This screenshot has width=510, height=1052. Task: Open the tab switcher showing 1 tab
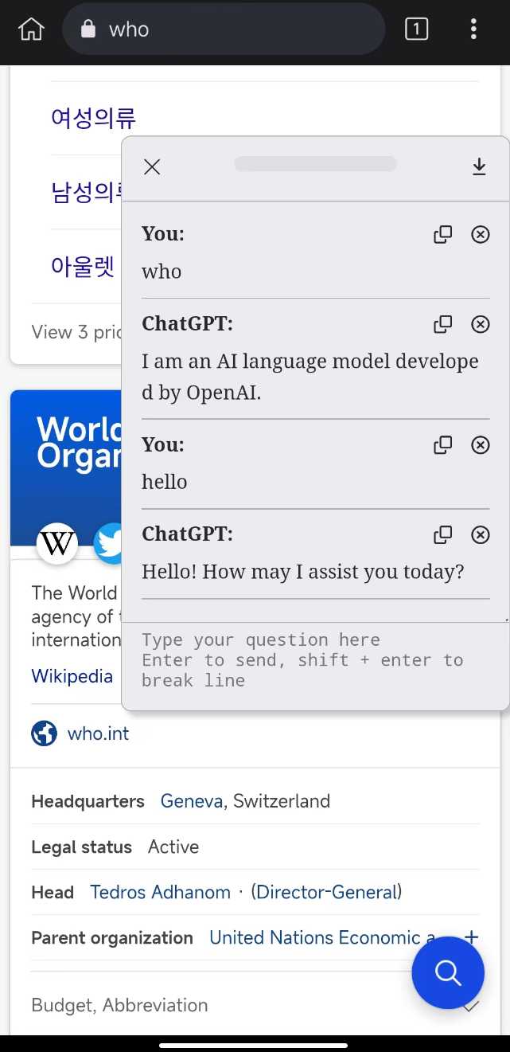(416, 29)
